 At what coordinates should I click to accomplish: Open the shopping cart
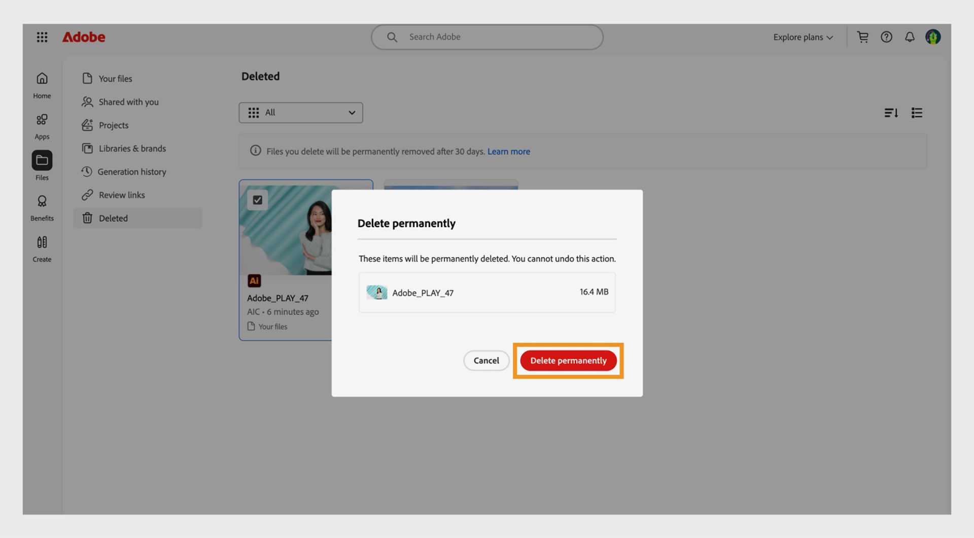click(862, 37)
